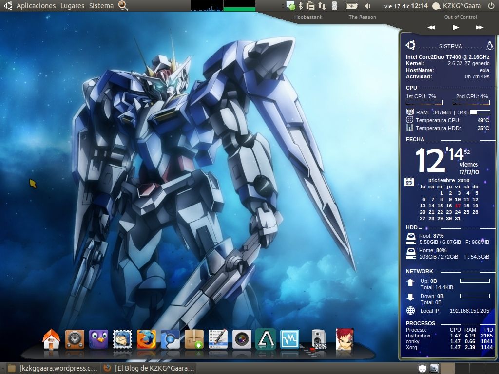Open the Lugares menu
The height and width of the screenshot is (374, 499).
(72, 6)
